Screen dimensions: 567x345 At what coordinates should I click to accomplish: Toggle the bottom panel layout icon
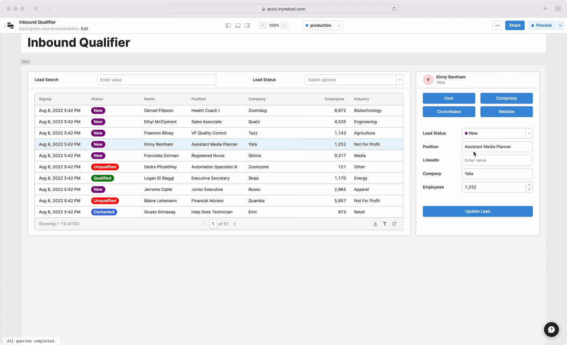[x=238, y=25]
